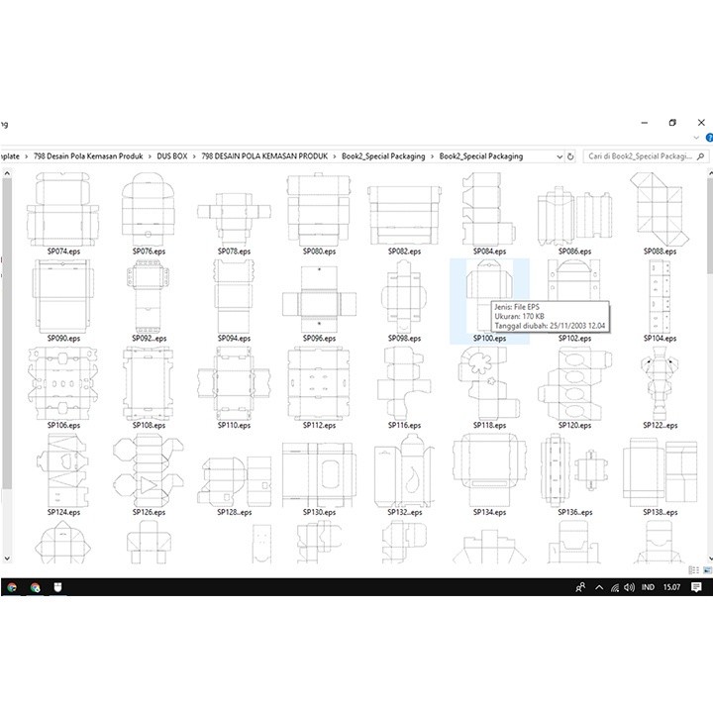Viewport: 713px width, 713px height.
Task: Select the SP090.eps file thumbnail
Action: pyautogui.click(x=63, y=296)
